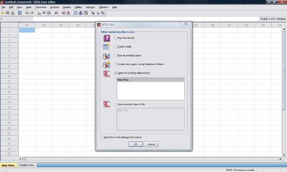This screenshot has width=287, height=172.
Task: Click the Weight Cases scale icon
Action: click(x=80, y=13)
